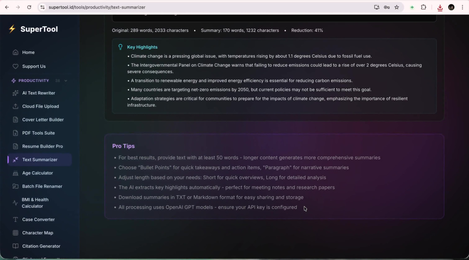
Task: Click the Support Us heart icon
Action: pyautogui.click(x=15, y=67)
